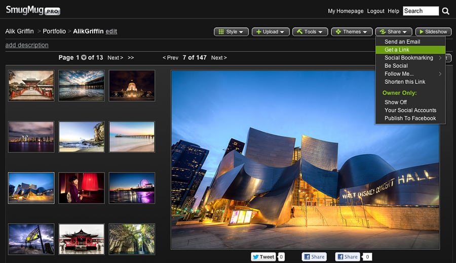
Task: Select Be Social menu item
Action: coord(410,66)
